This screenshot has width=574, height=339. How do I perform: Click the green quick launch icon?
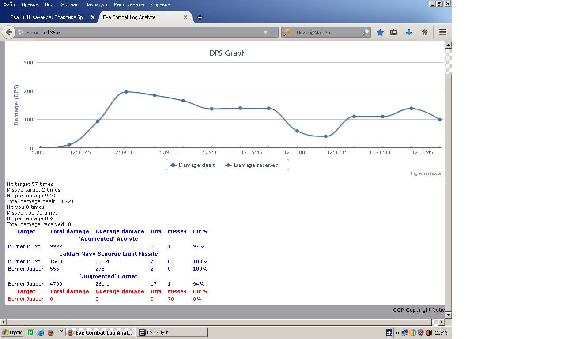31,333
